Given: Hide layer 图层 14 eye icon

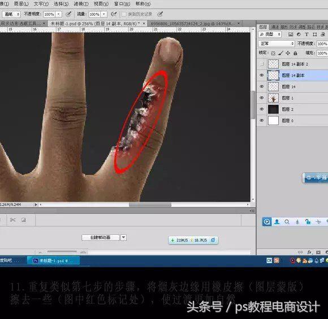Looking at the screenshot, I should [x=262, y=86].
